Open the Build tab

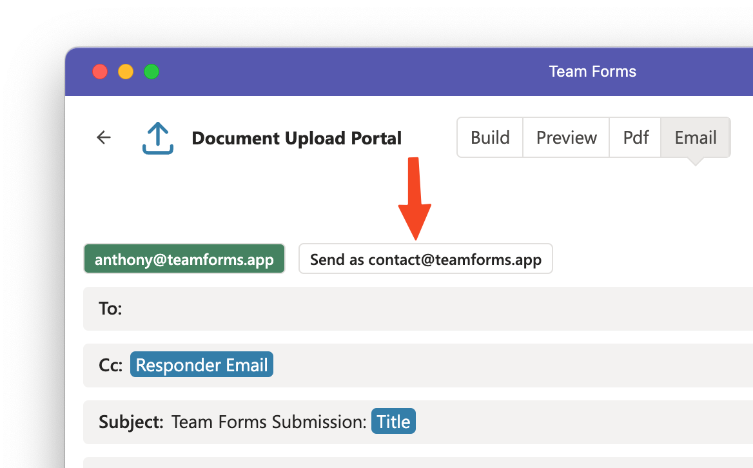coord(490,138)
